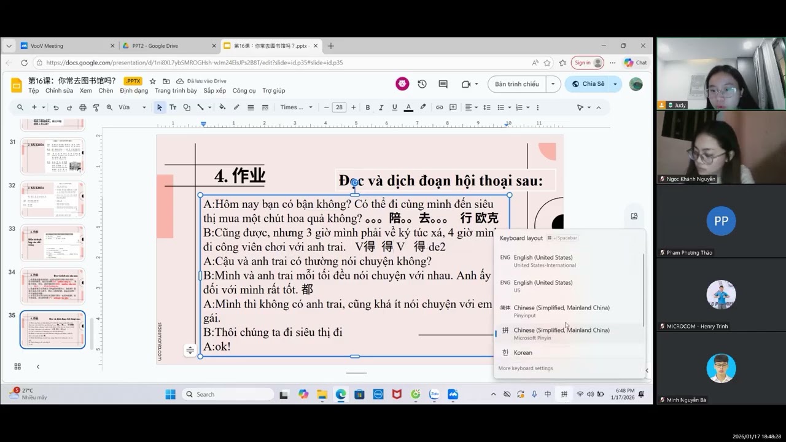Star the presentation title

[153, 81]
